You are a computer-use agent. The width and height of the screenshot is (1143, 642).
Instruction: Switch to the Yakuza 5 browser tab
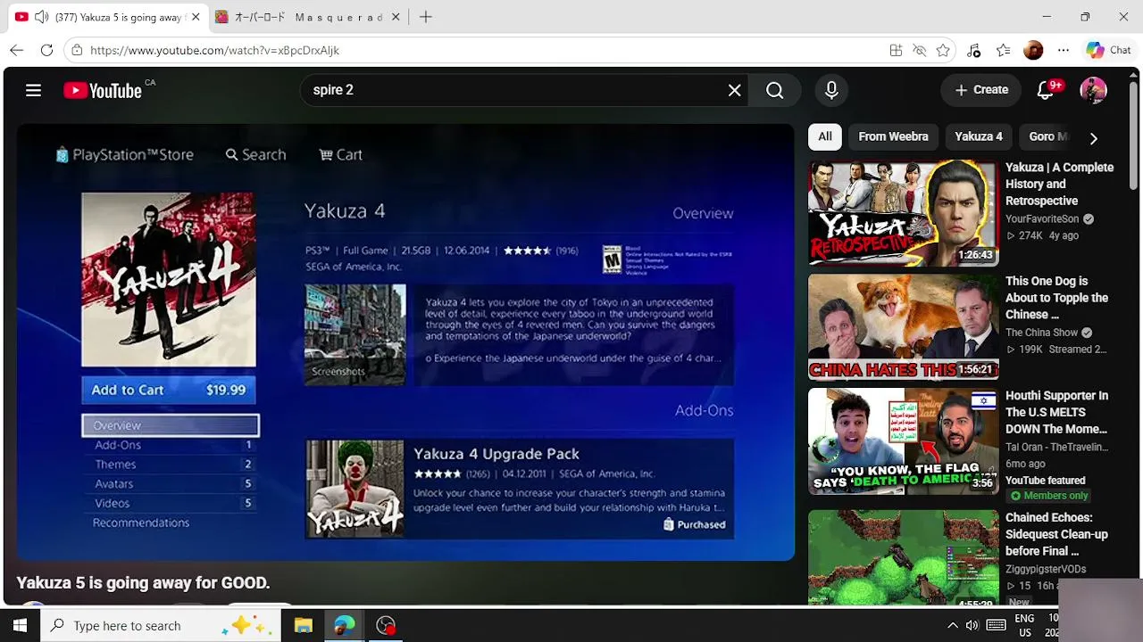pos(107,17)
